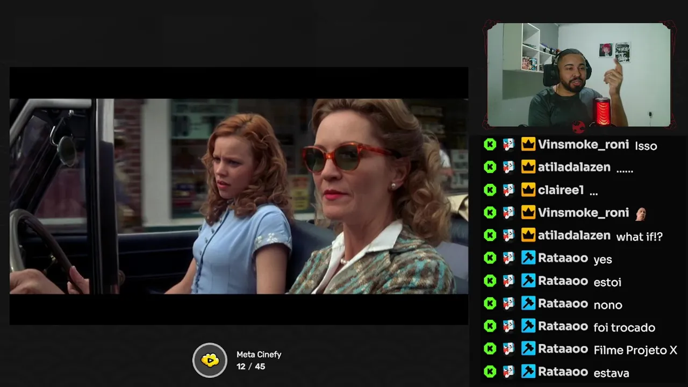The height and width of the screenshot is (387, 688).
Task: Click the Kick logo in clairee1's row
Action: [490, 190]
